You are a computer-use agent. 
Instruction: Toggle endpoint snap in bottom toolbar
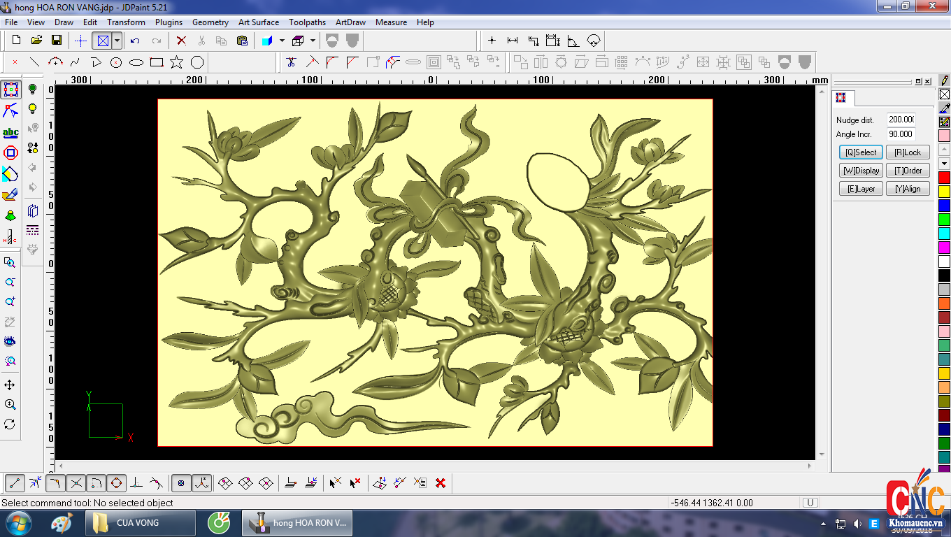(15, 482)
